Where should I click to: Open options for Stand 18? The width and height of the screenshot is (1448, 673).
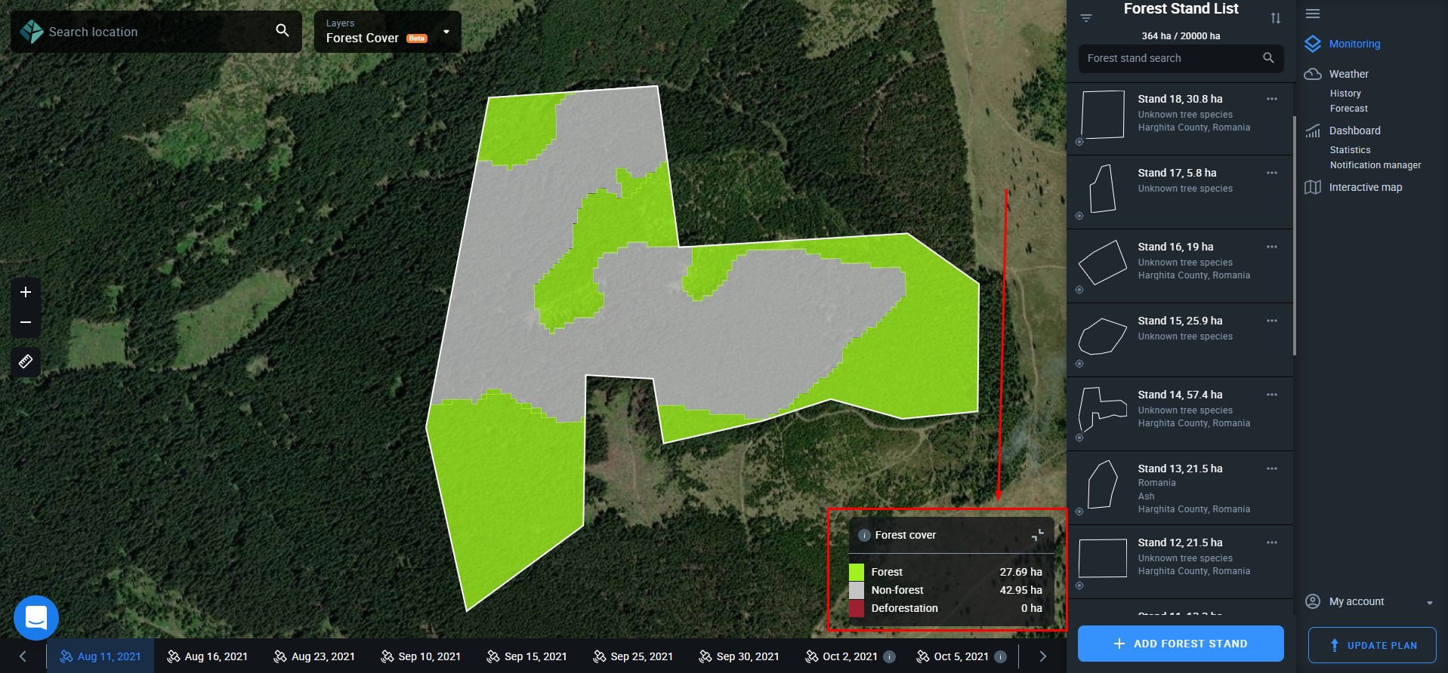point(1272,99)
